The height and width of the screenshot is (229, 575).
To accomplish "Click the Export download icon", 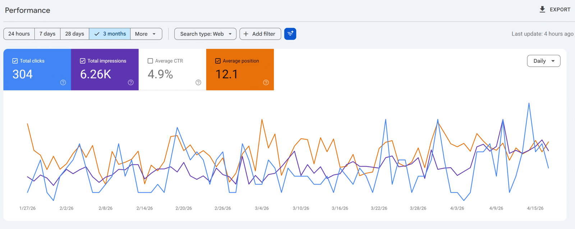I will [x=542, y=9].
